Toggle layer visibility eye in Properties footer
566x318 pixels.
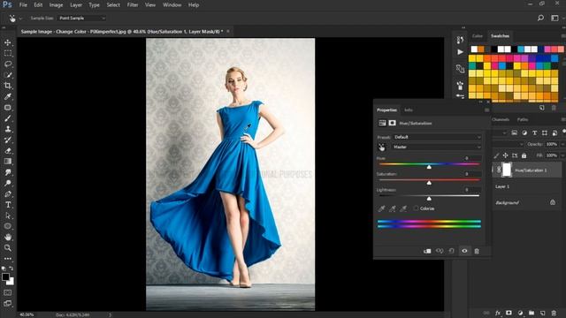coord(464,251)
